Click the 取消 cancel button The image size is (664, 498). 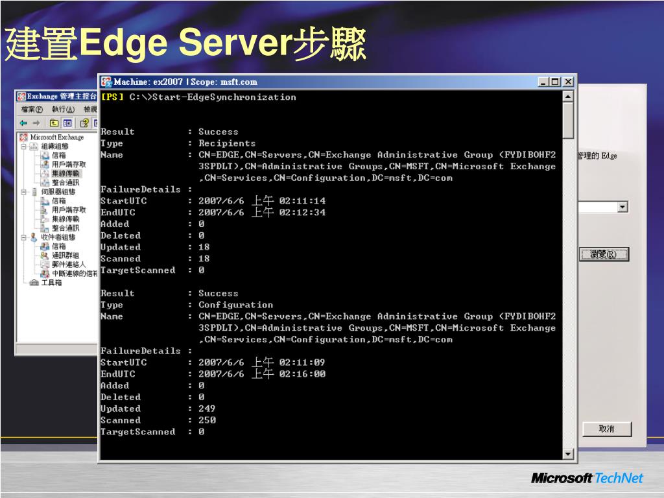[x=607, y=429]
